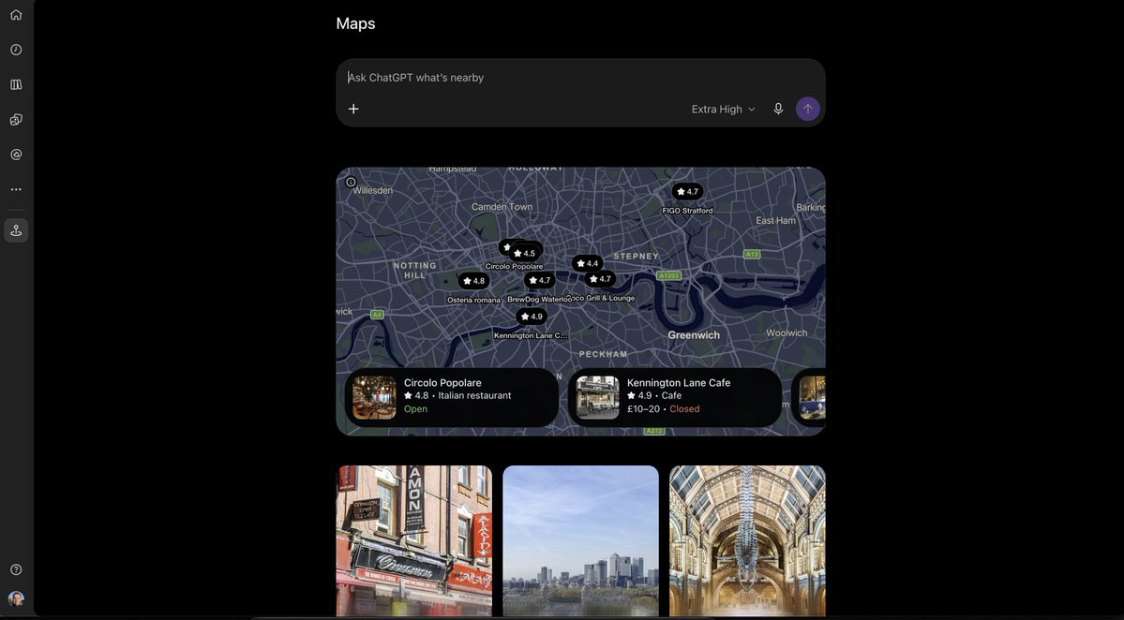Click the BrewDog Waterloo map label
Screen dimensions: 1124x620
click(x=539, y=300)
